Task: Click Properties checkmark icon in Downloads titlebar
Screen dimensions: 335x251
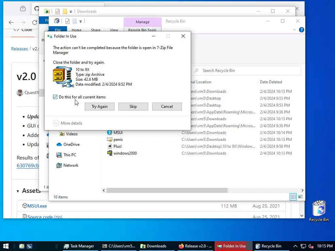Action: coord(57,11)
